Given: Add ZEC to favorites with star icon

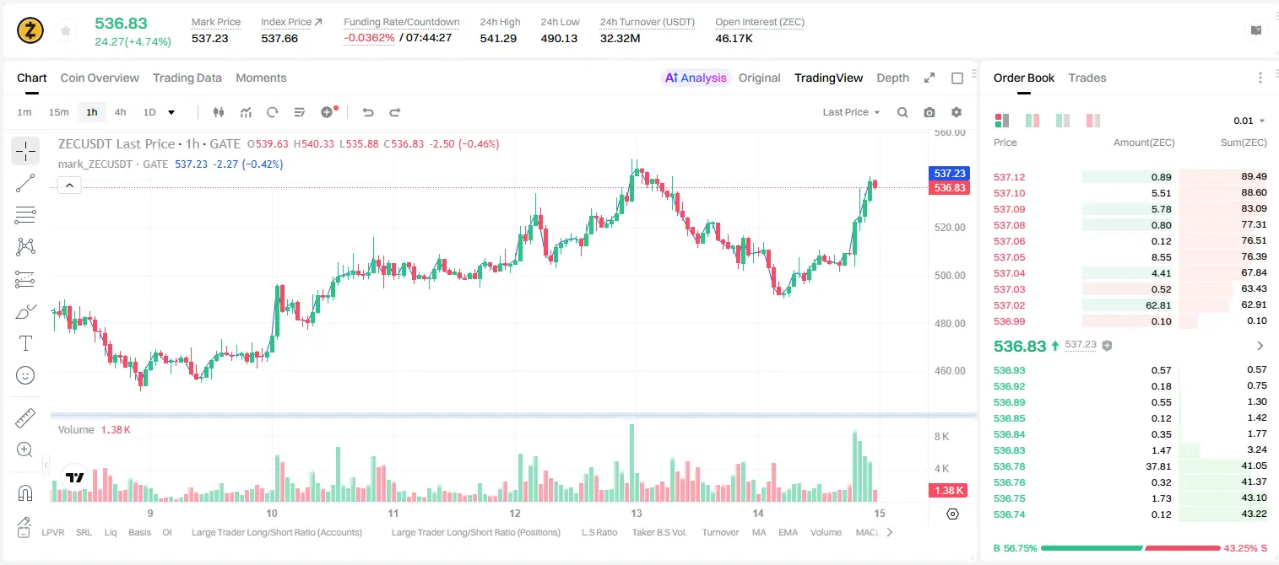Looking at the screenshot, I should [65, 30].
